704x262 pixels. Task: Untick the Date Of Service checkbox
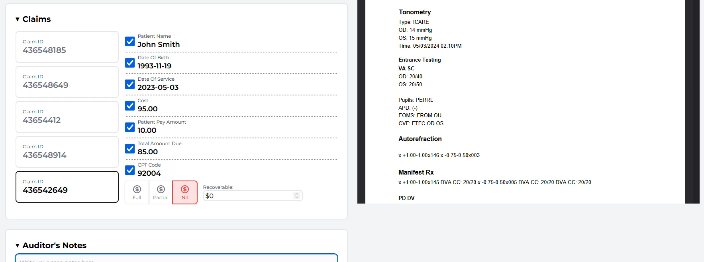click(x=130, y=84)
